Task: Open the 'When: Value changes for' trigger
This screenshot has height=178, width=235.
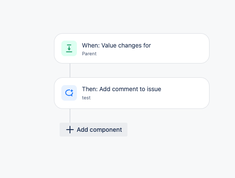Action: [132, 48]
